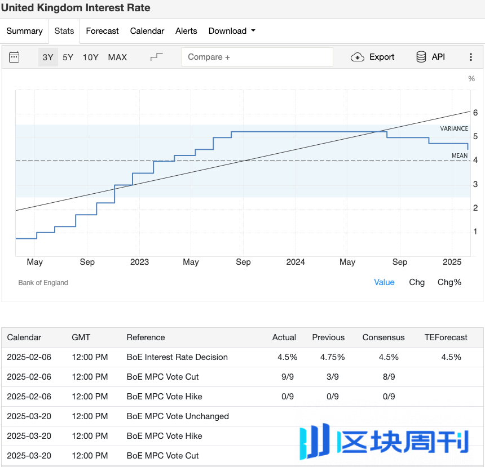Click the GMT column header
The width and height of the screenshot is (485, 467).
pyautogui.click(x=81, y=337)
